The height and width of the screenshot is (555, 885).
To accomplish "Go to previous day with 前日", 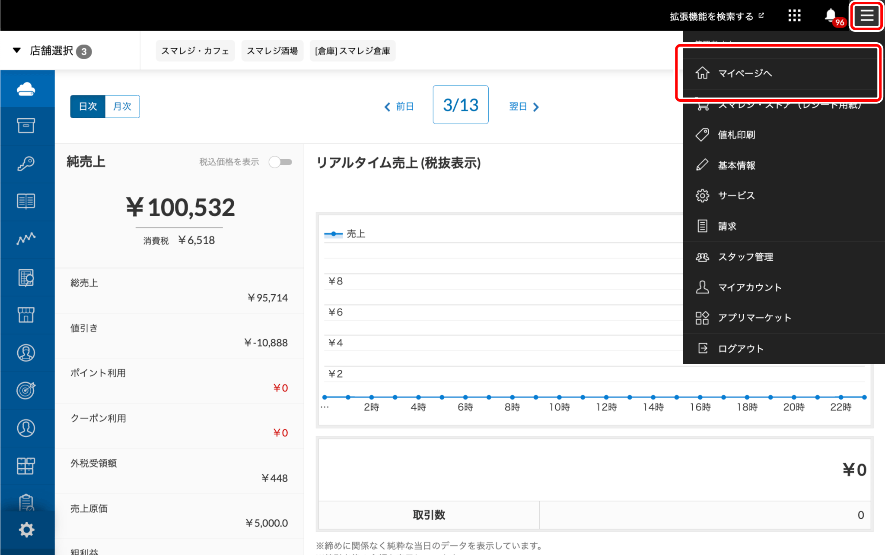I will pyautogui.click(x=399, y=106).
